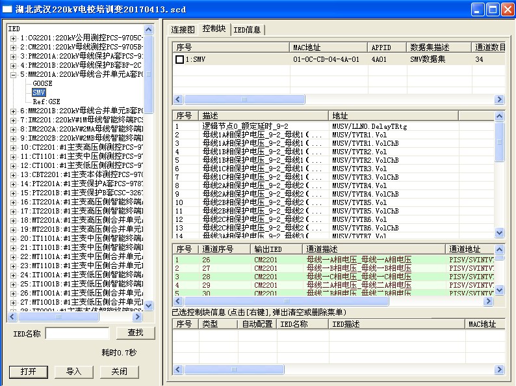The width and height of the screenshot is (516, 386).
Task: Focus the IED名称 input field
Action: (x=77, y=334)
